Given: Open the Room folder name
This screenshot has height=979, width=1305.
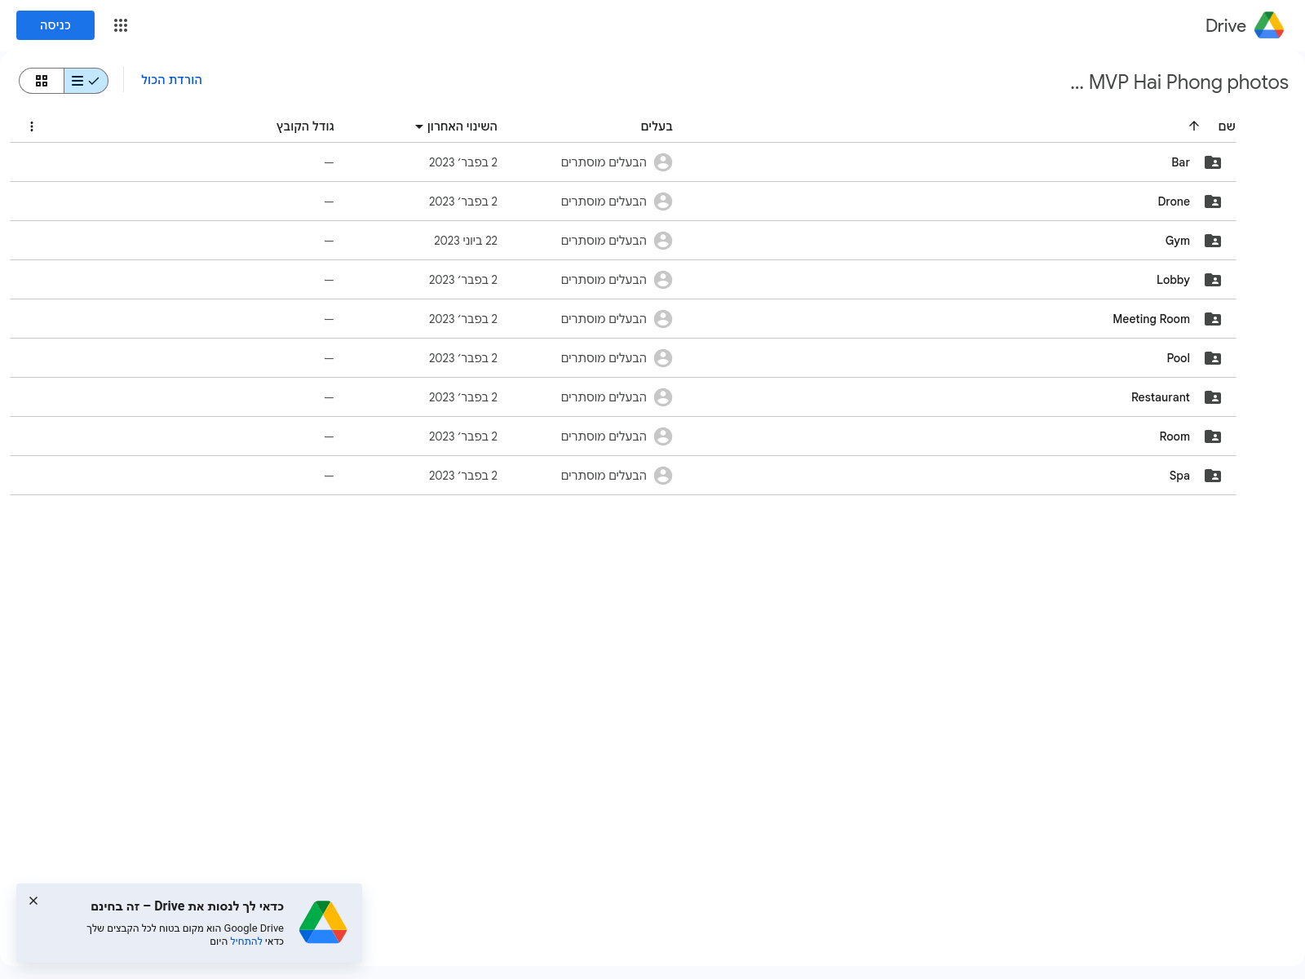Looking at the screenshot, I should [x=1174, y=436].
